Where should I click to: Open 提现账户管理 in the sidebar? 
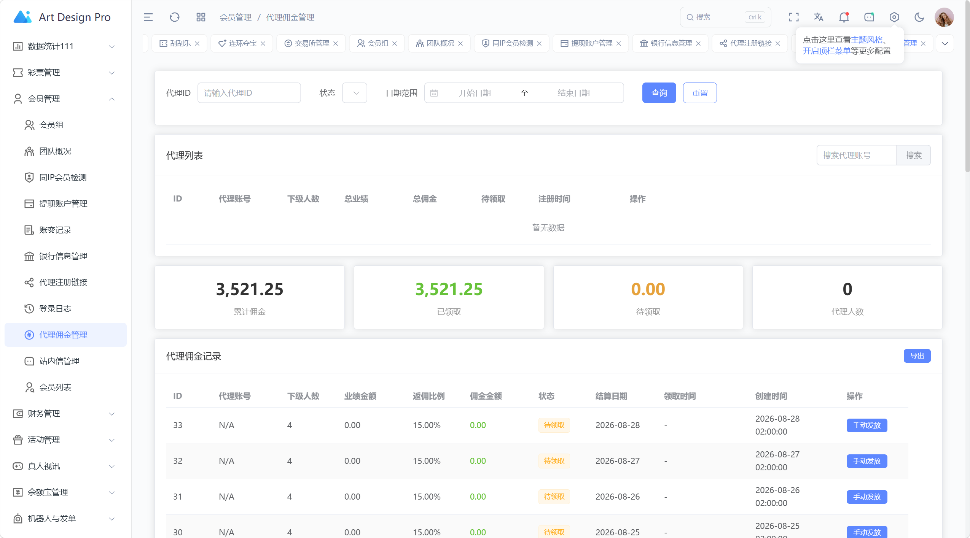click(65, 203)
